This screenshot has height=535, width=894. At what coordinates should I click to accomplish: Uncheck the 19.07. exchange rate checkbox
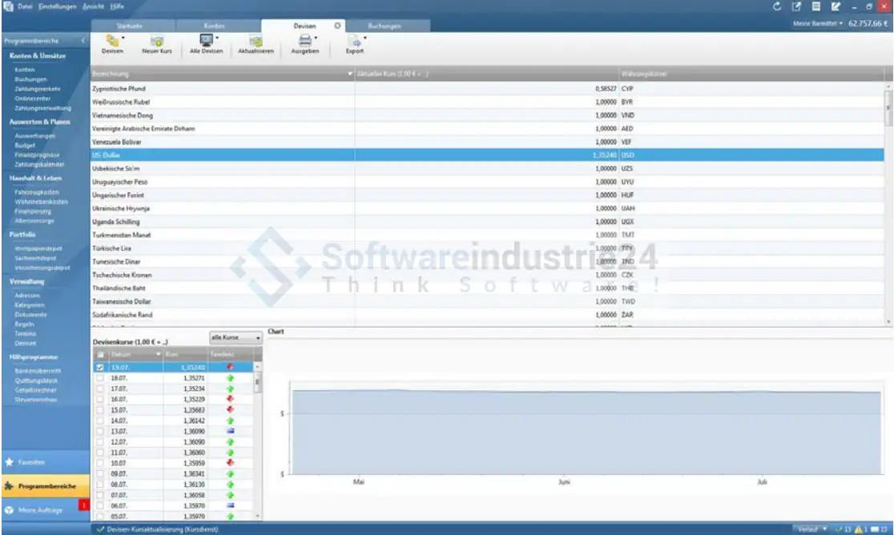click(100, 367)
